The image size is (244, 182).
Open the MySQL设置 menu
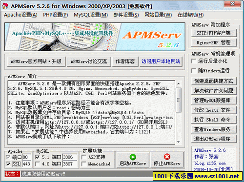click(x=91, y=15)
